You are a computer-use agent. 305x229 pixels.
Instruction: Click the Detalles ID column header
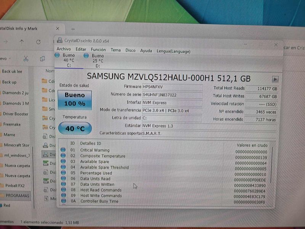coord(91,144)
